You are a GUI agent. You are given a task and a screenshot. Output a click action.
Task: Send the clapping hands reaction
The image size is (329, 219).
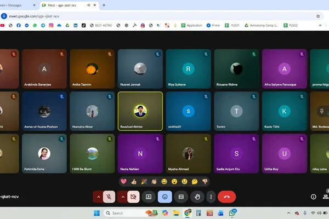coord(154,181)
